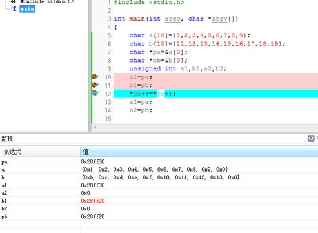Click the current execution arrow on line 12
Screen dimensions: 318x233
[95, 94]
